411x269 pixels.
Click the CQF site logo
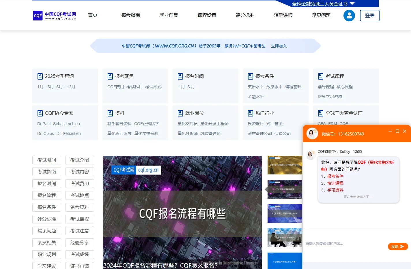[55, 16]
